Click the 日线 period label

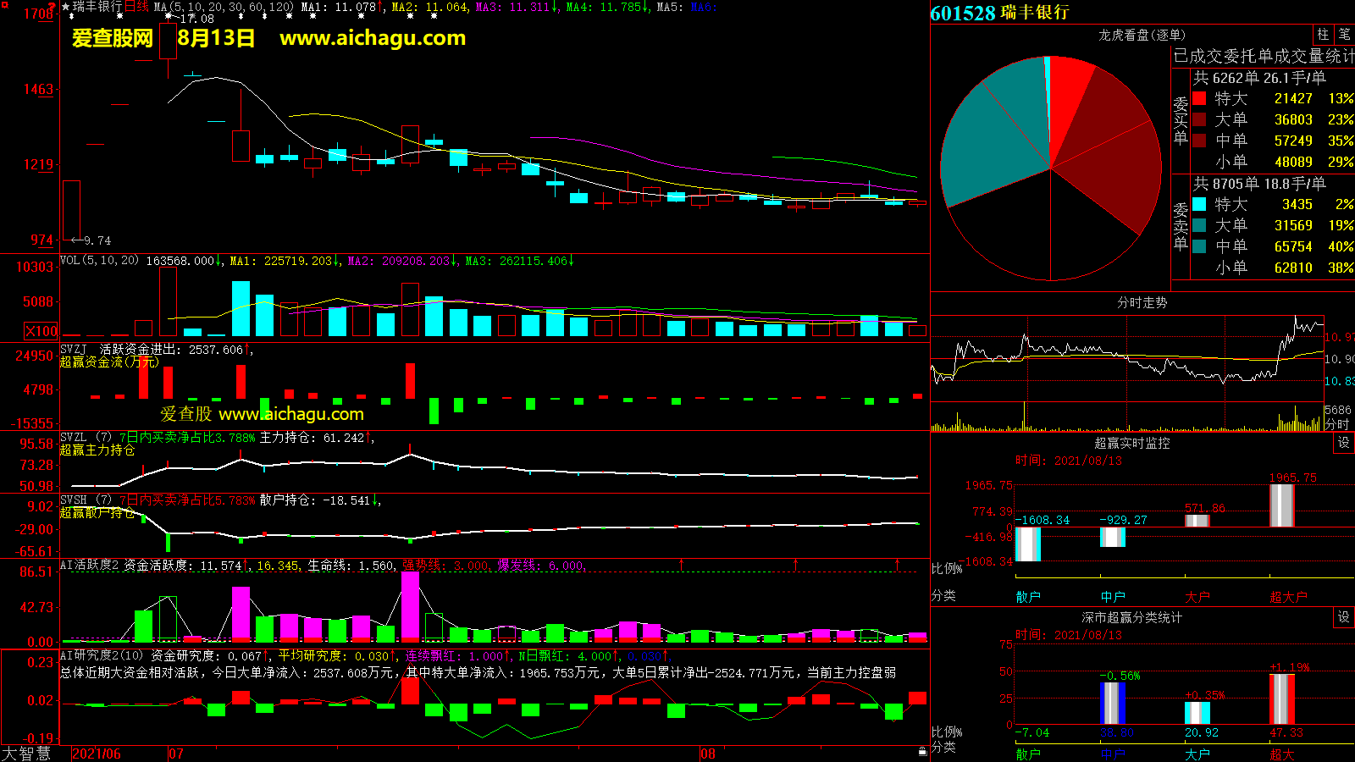tap(136, 7)
